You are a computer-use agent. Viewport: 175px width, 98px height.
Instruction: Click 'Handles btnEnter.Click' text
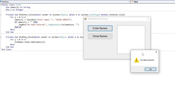point(113,15)
